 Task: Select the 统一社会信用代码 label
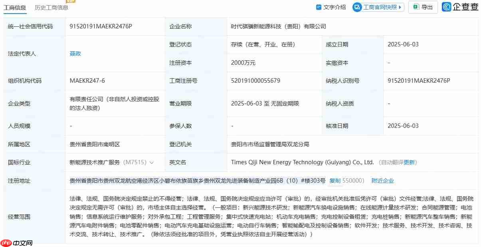click(30, 26)
